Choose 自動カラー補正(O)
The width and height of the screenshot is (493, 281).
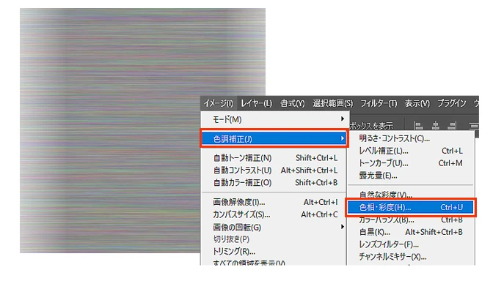274,182
